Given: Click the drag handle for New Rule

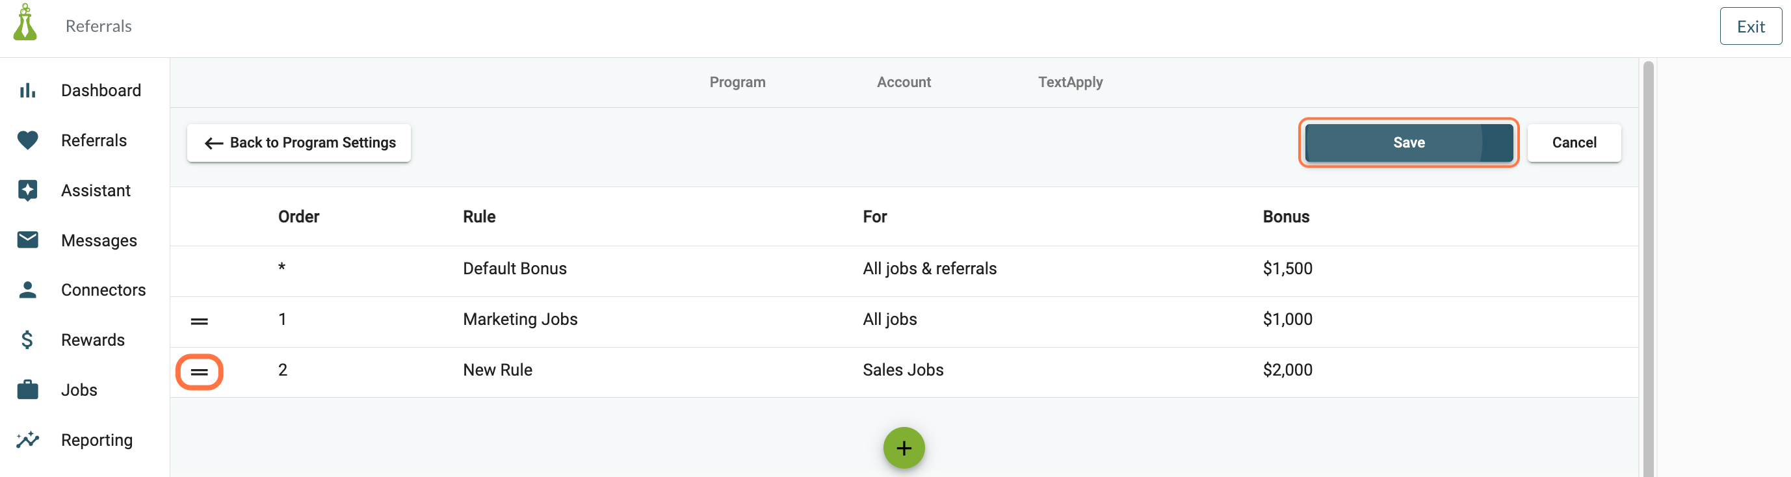Looking at the screenshot, I should [x=200, y=372].
